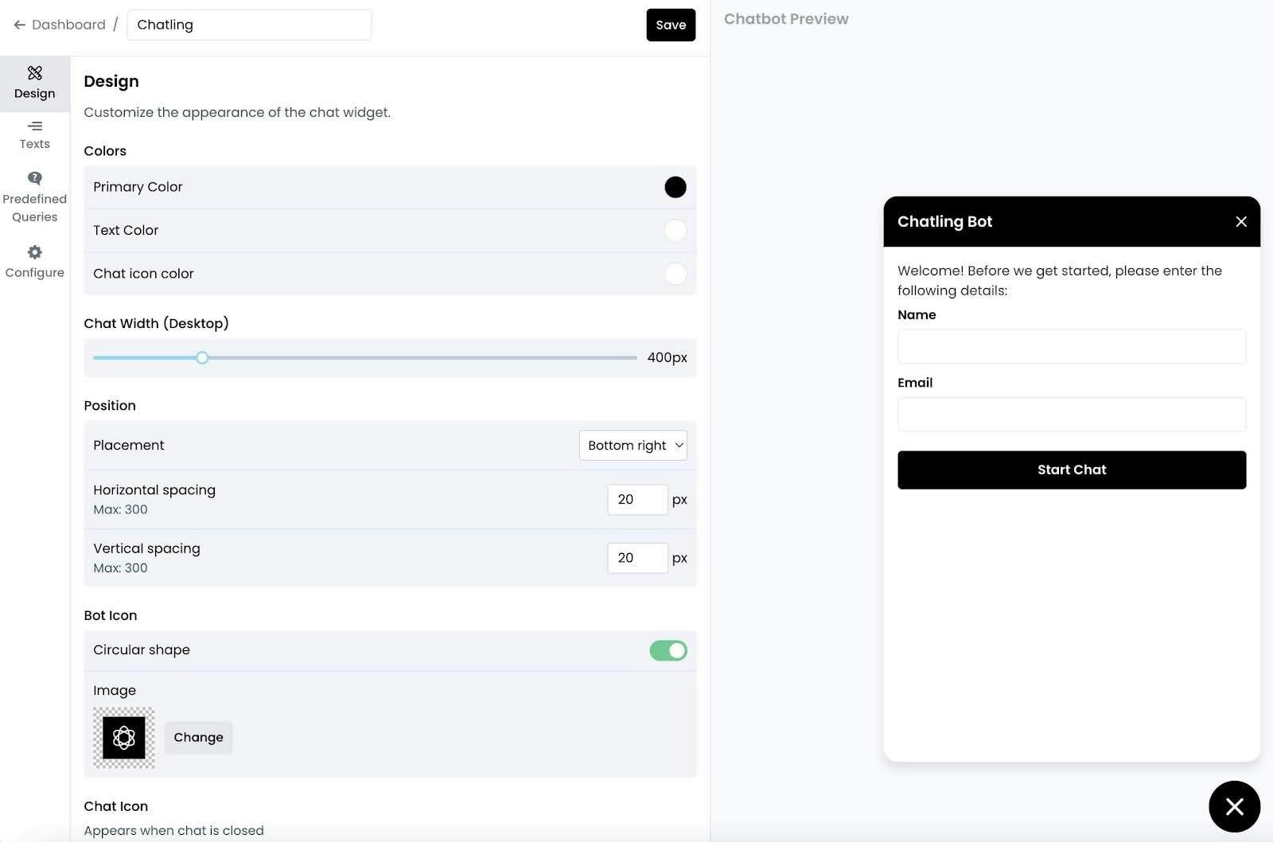The height and width of the screenshot is (842, 1273).
Task: Click the back arrow to Dashboard
Action: tap(19, 25)
